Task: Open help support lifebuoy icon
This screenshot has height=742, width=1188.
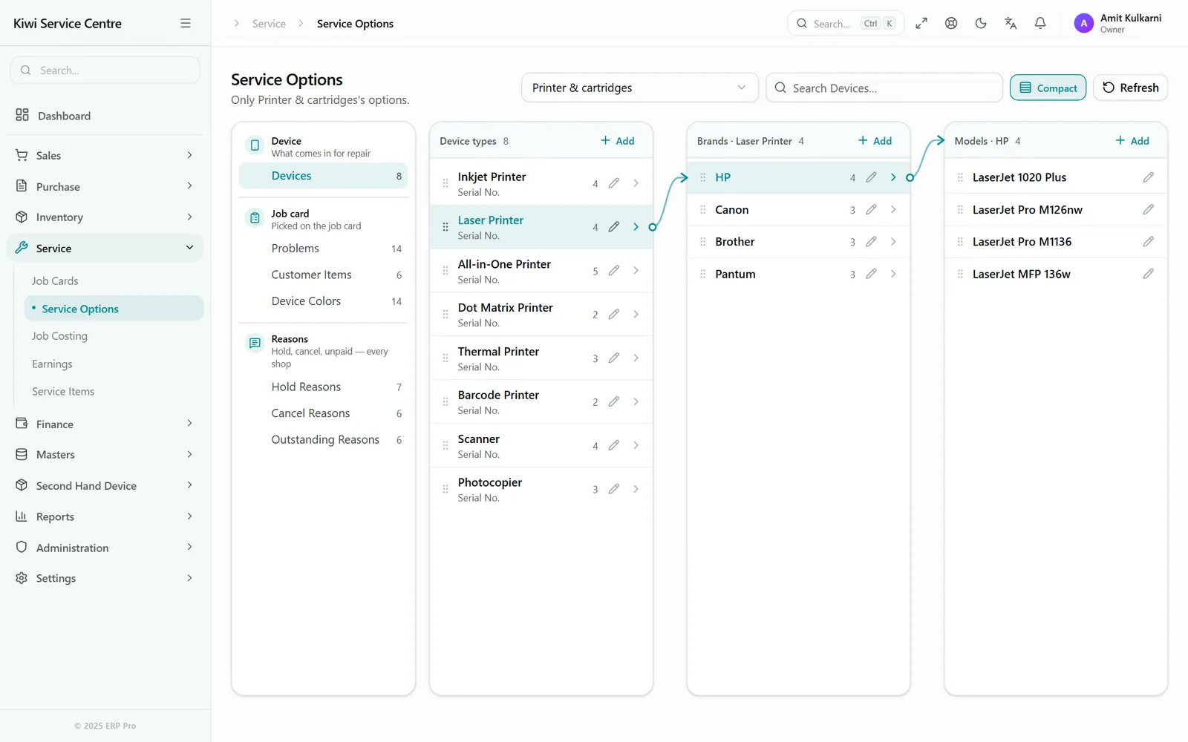Action: click(x=951, y=23)
